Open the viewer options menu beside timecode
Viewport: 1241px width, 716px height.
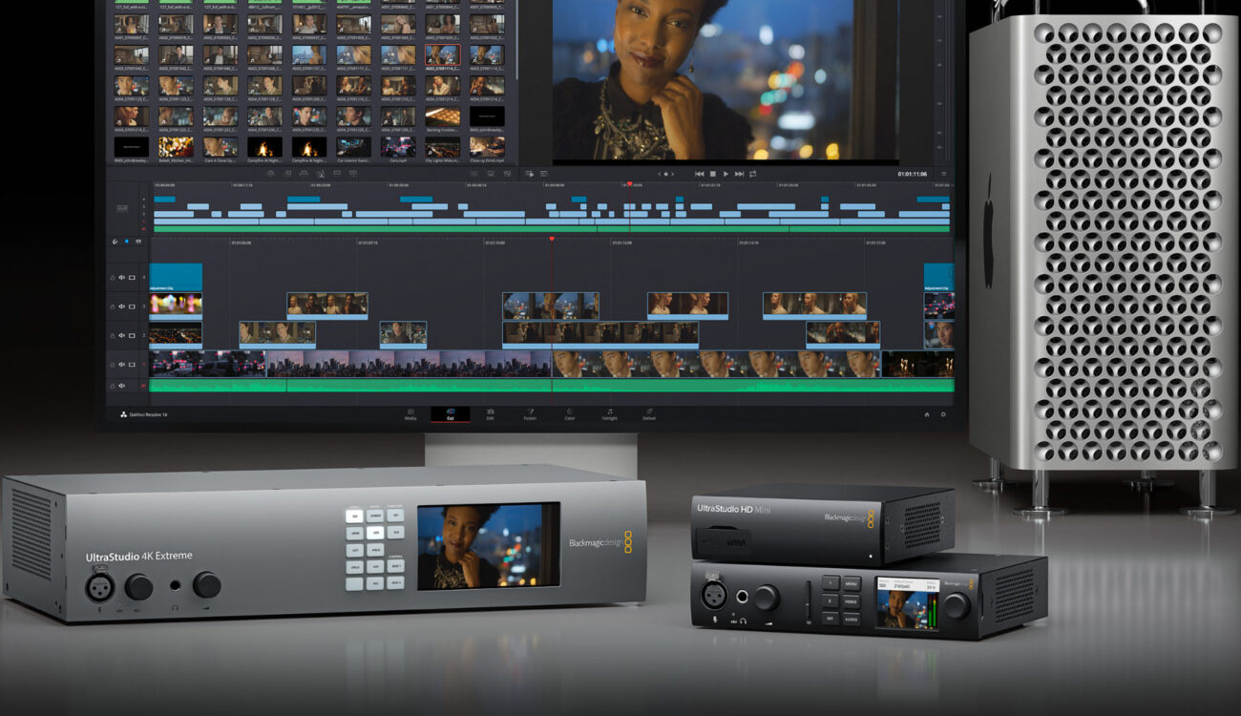click(943, 174)
